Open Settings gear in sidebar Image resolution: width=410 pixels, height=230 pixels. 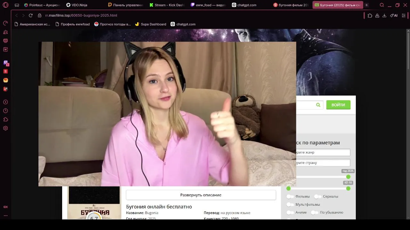click(x=5, y=128)
